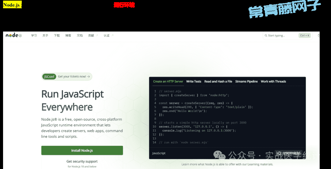Image resolution: width=331 pixels, height=169 pixels.
Task: Click the magnifier icon in the search box
Action: click(x=266, y=36)
